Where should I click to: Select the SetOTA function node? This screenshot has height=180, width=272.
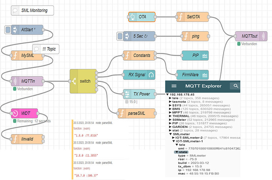point(192,17)
